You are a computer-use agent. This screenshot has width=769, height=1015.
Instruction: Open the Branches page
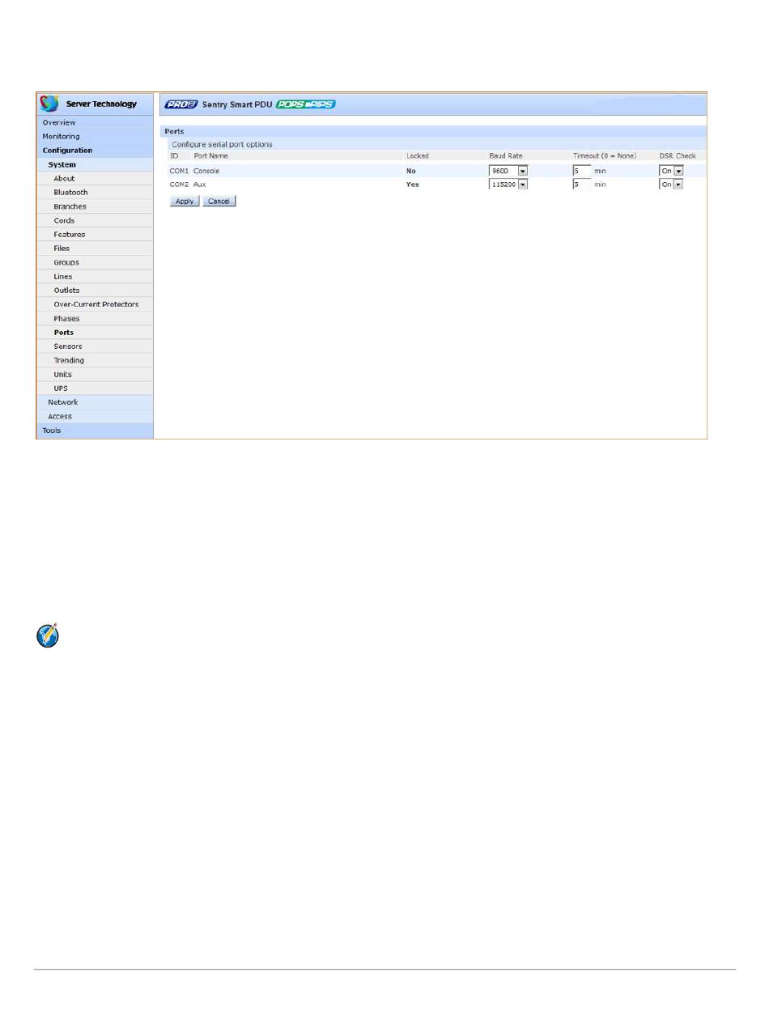[x=95, y=206]
